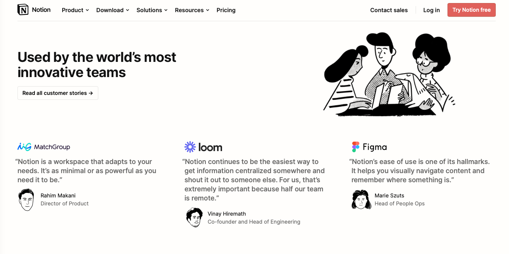Open the Figma logo icon
The width and height of the screenshot is (509, 254).
[x=355, y=147]
